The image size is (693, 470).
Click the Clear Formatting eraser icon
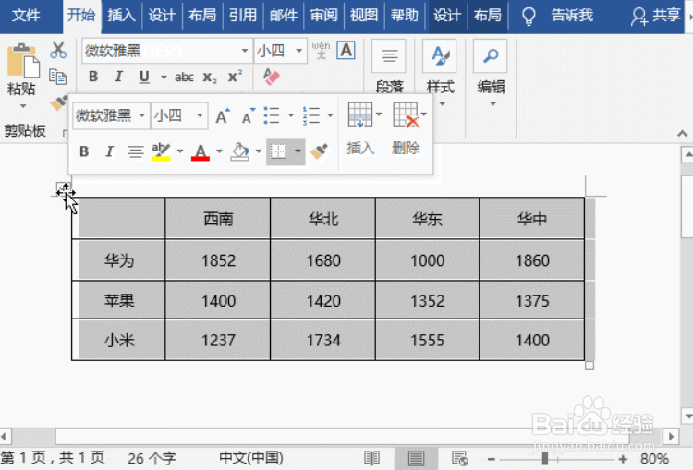pos(272,77)
